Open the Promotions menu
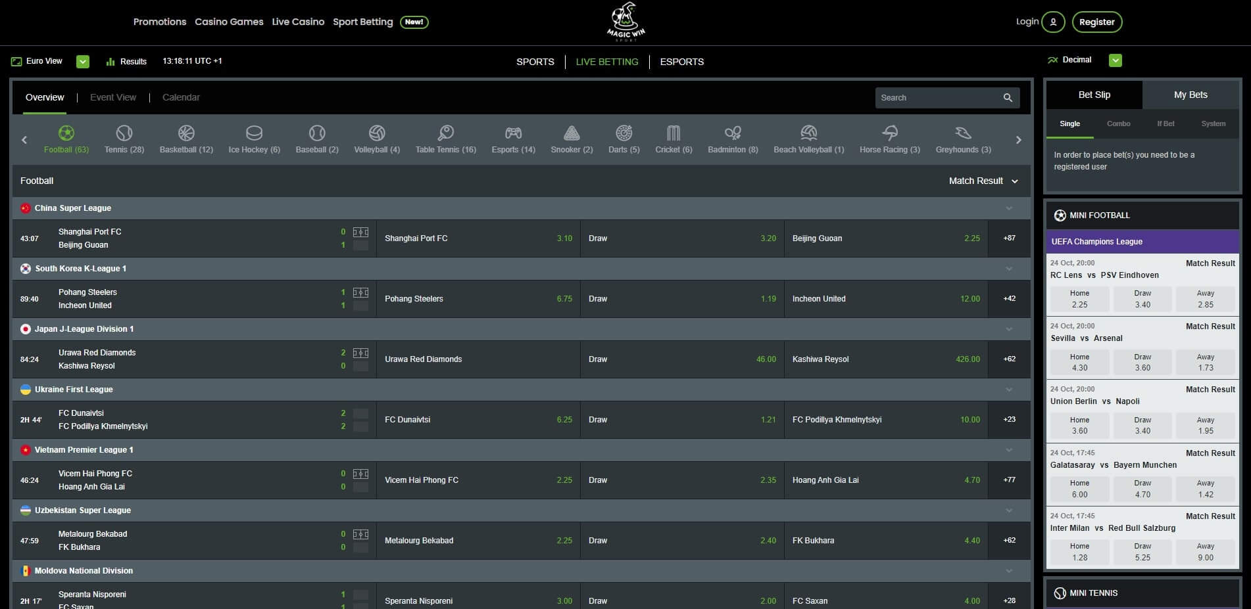Image resolution: width=1251 pixels, height=609 pixels. click(159, 22)
